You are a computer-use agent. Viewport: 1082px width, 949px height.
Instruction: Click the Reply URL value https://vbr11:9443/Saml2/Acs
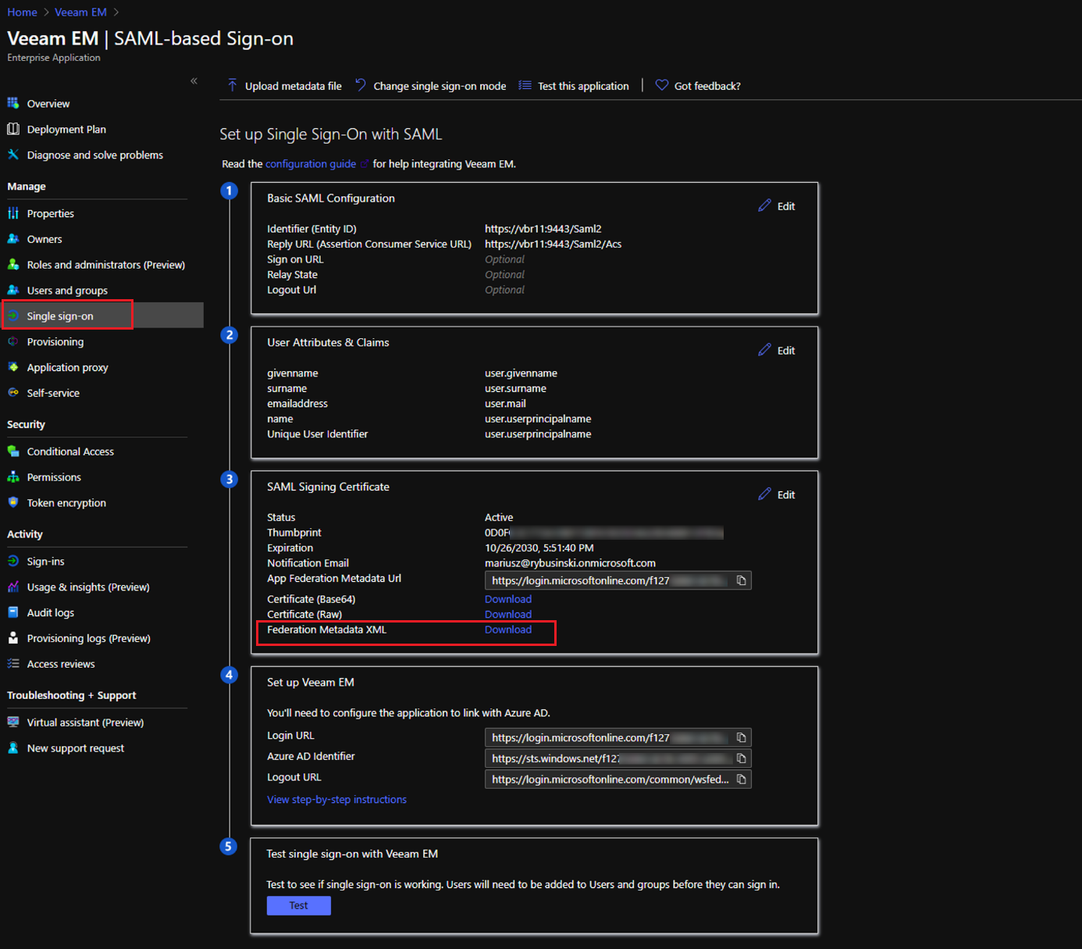553,244
